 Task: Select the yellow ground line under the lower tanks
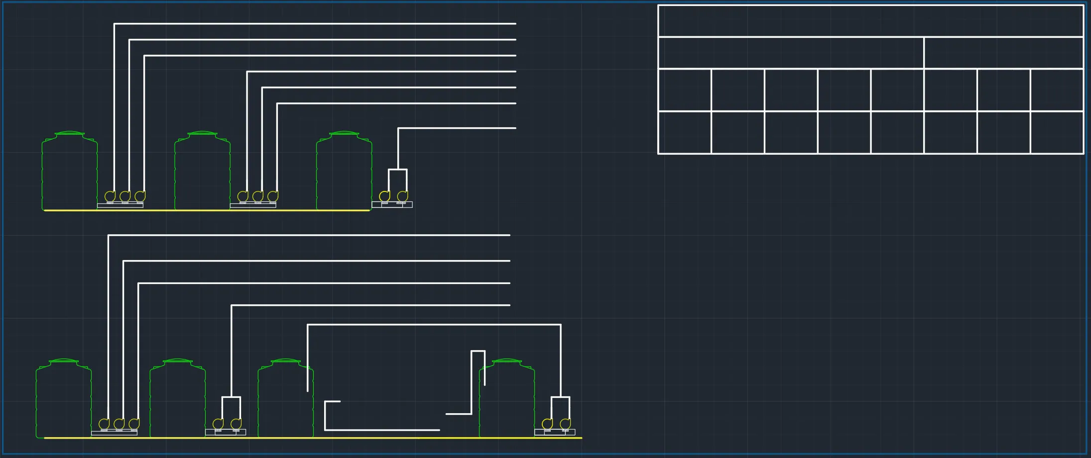(x=313, y=438)
